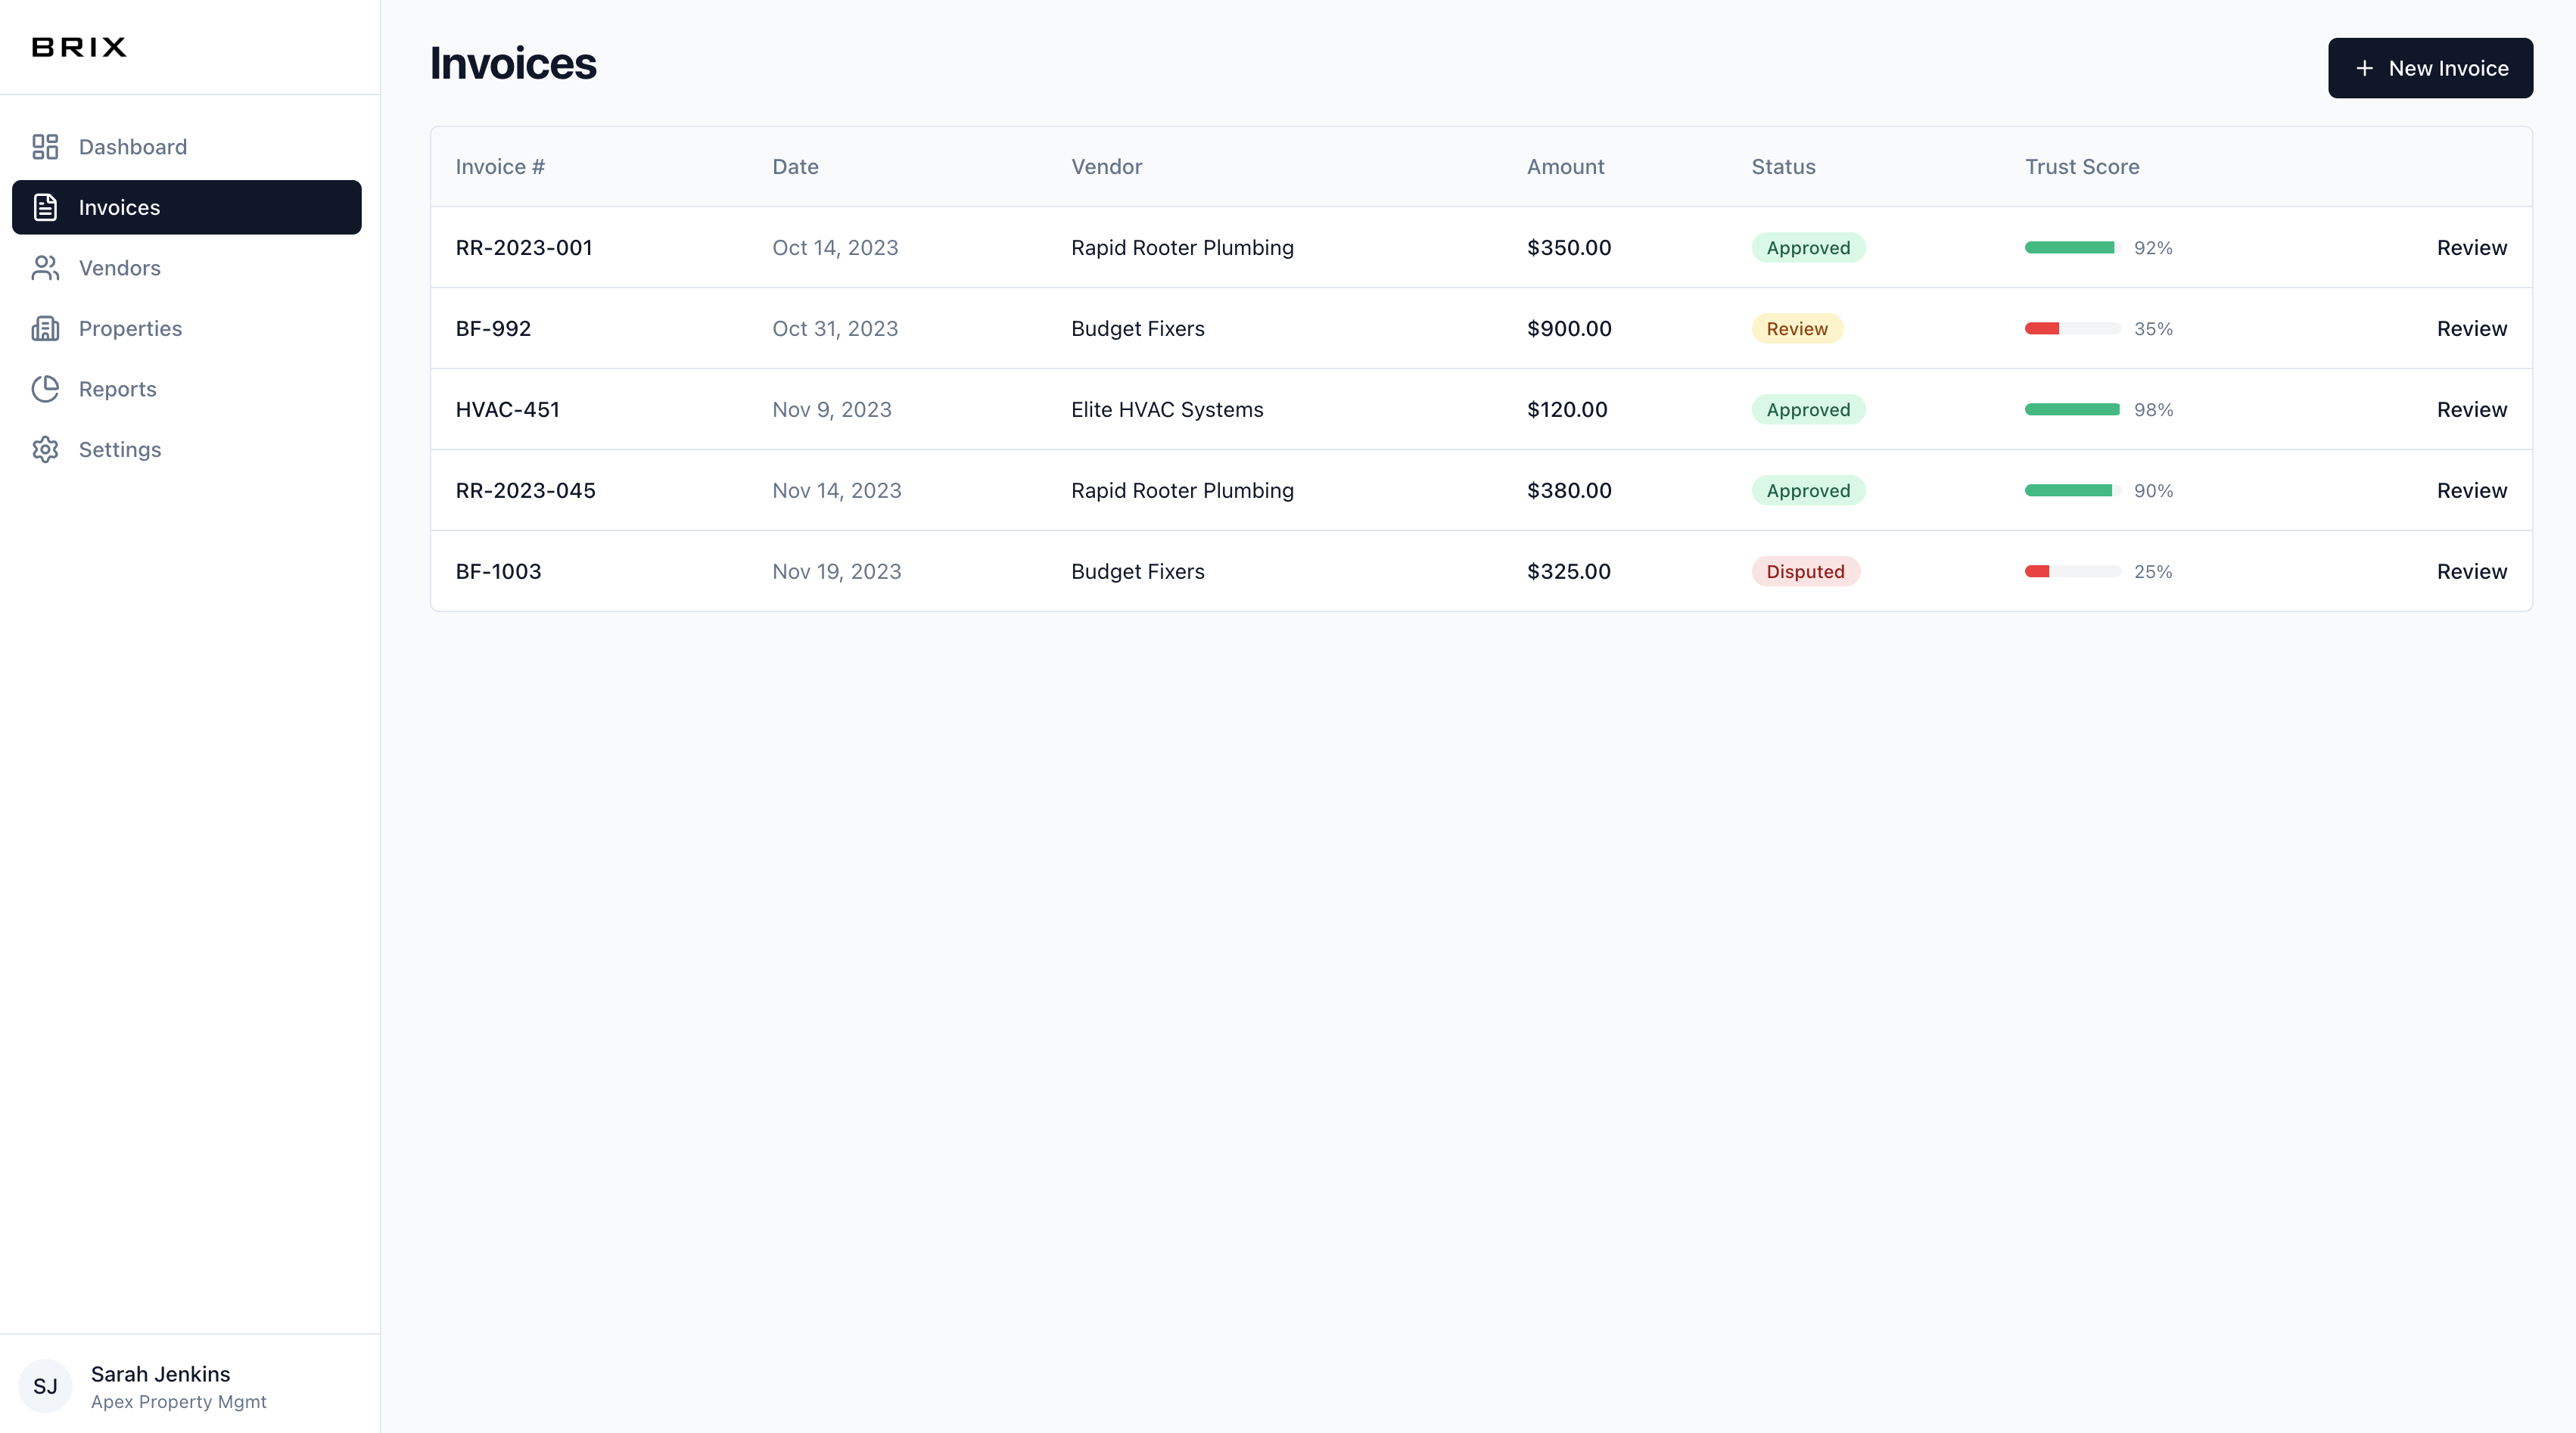The image size is (2576, 1433).
Task: Select the RR-2023-045 invoice number
Action: click(525, 490)
